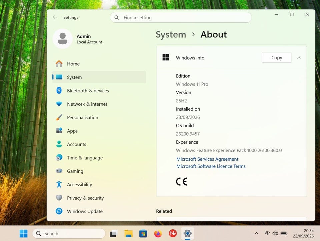Click the Wi-Fi tray icon
Image resolution: width=320 pixels, height=241 pixels.
click(x=267, y=233)
